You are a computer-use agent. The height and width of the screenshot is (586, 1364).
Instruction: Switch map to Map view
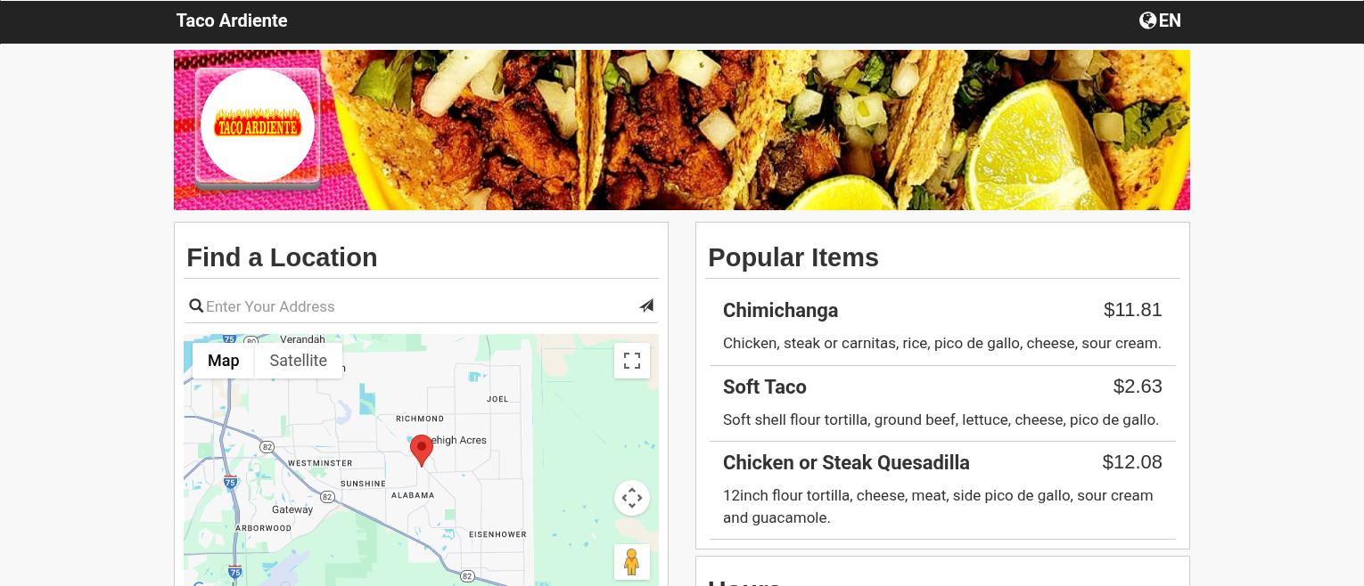click(224, 361)
